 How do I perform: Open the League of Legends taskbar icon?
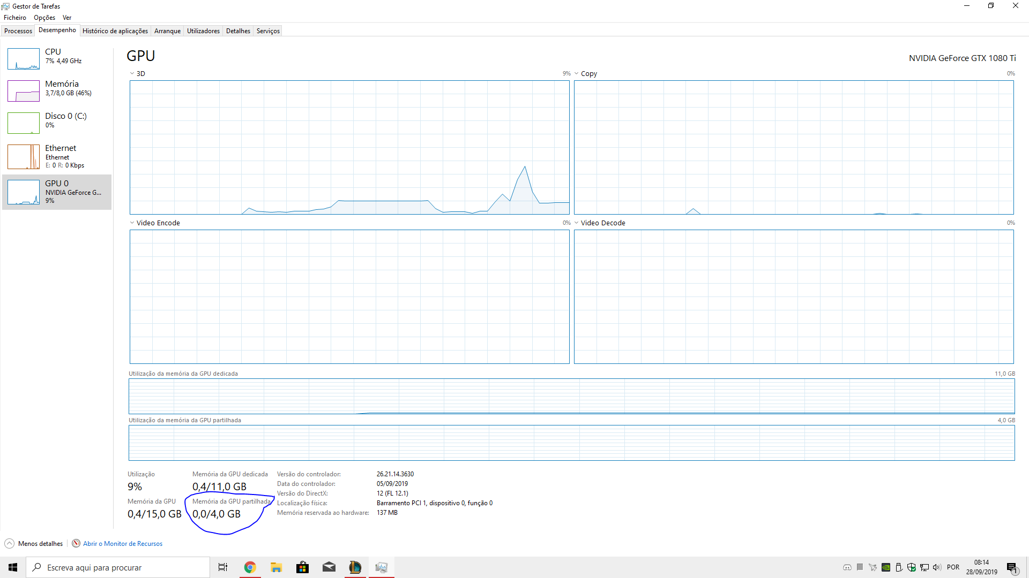355,567
